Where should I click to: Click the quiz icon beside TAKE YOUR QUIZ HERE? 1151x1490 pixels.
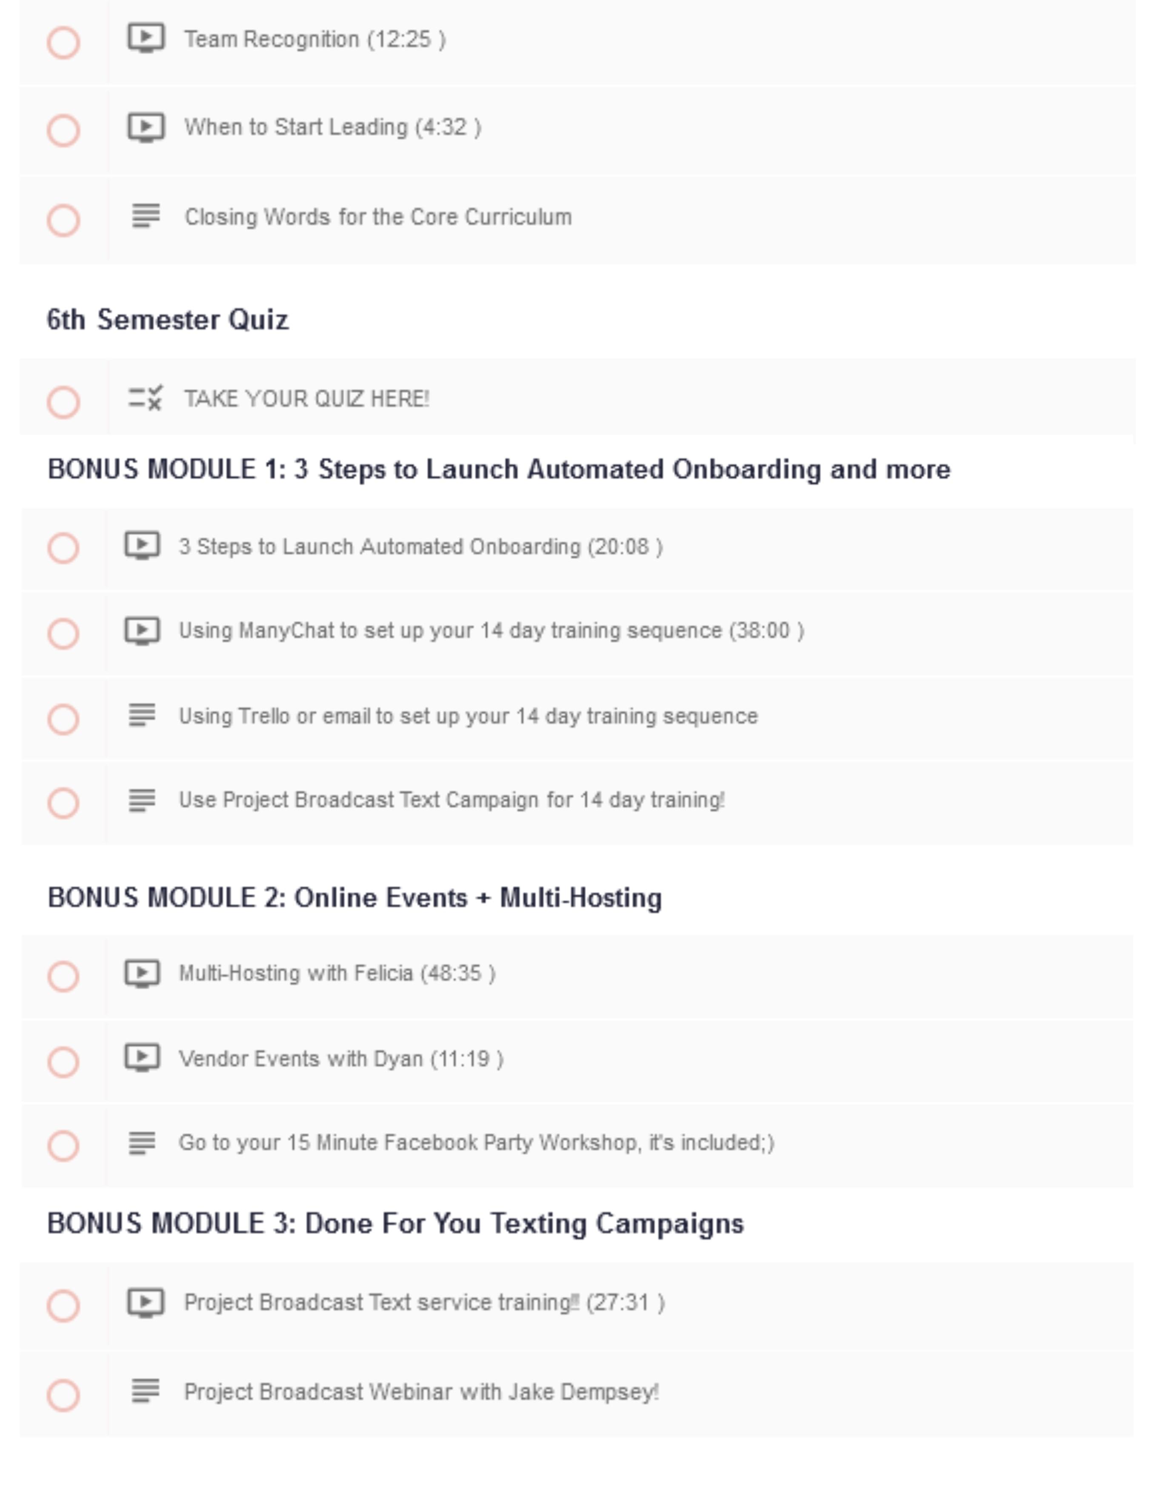(145, 398)
